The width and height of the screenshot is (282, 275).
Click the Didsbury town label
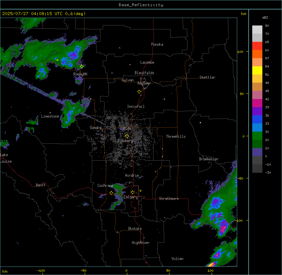(x=125, y=141)
